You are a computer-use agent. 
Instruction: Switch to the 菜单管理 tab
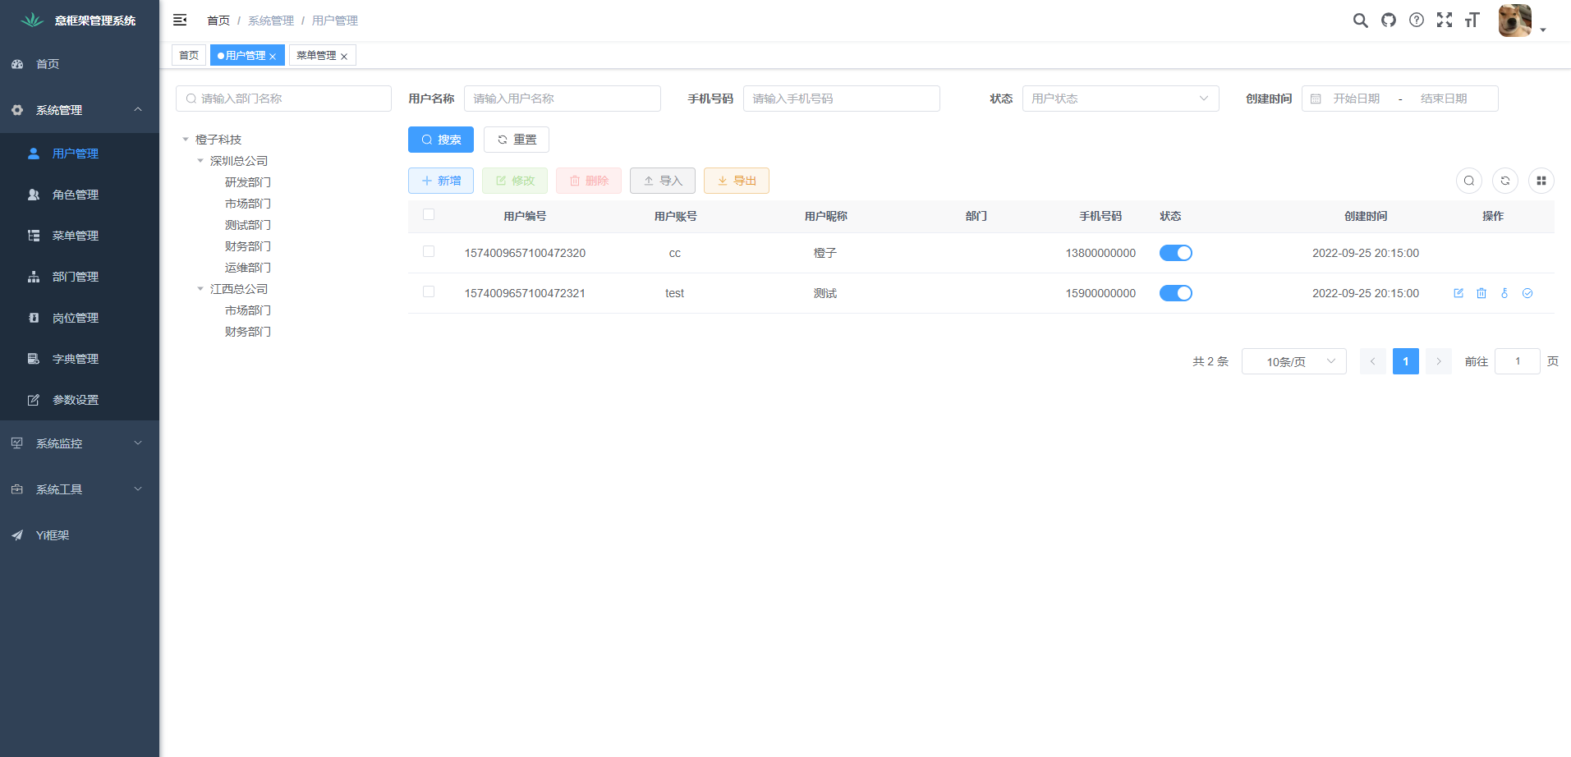[315, 55]
